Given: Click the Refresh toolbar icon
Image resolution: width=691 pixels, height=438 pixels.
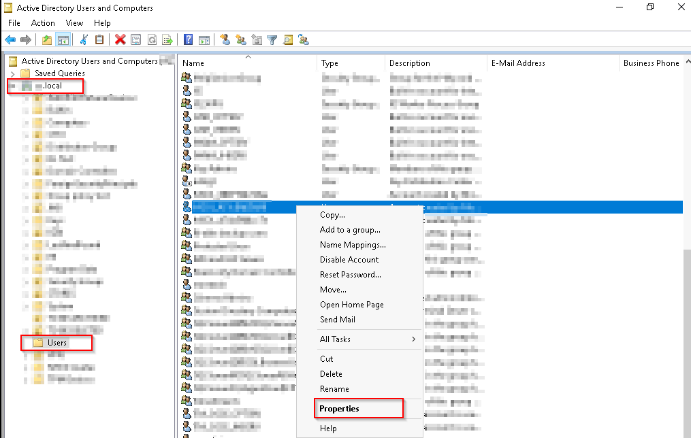Looking at the screenshot, I should 152,39.
